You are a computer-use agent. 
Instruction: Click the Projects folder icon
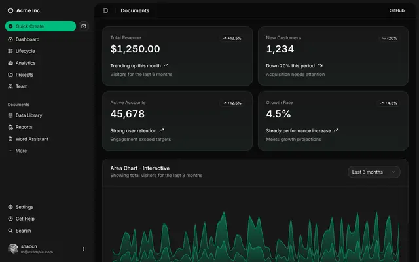pos(10,75)
